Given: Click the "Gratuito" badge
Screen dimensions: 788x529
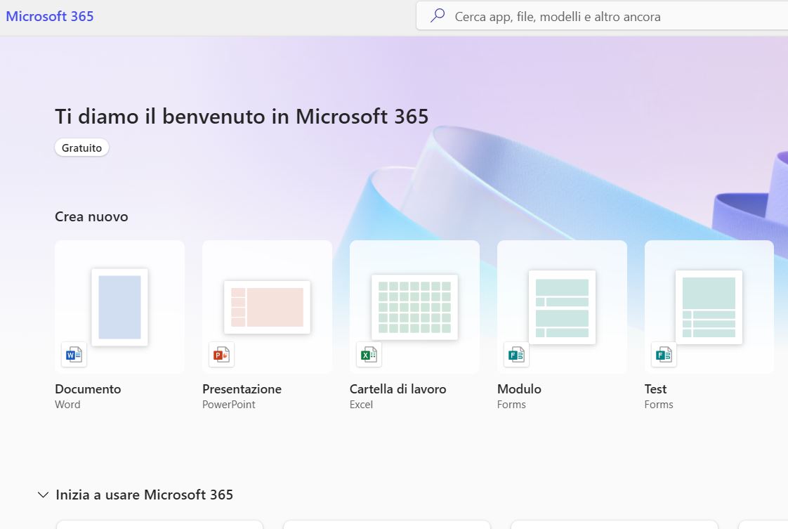Looking at the screenshot, I should click(81, 148).
